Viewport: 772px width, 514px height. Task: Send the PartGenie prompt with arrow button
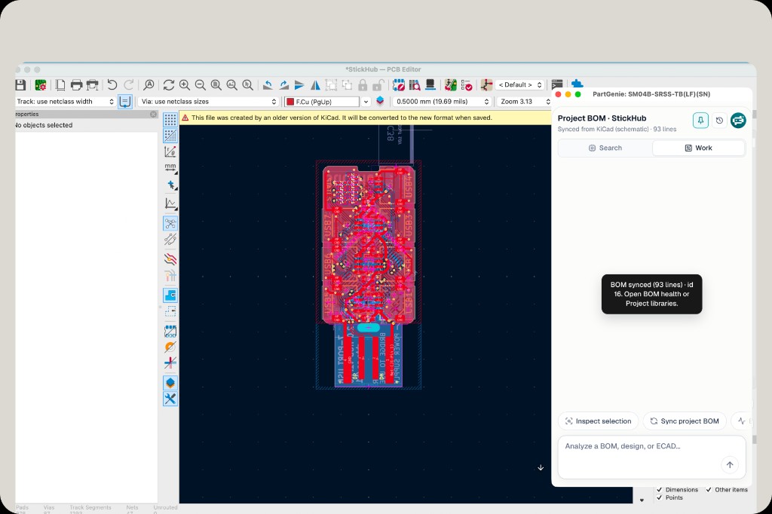click(x=730, y=465)
